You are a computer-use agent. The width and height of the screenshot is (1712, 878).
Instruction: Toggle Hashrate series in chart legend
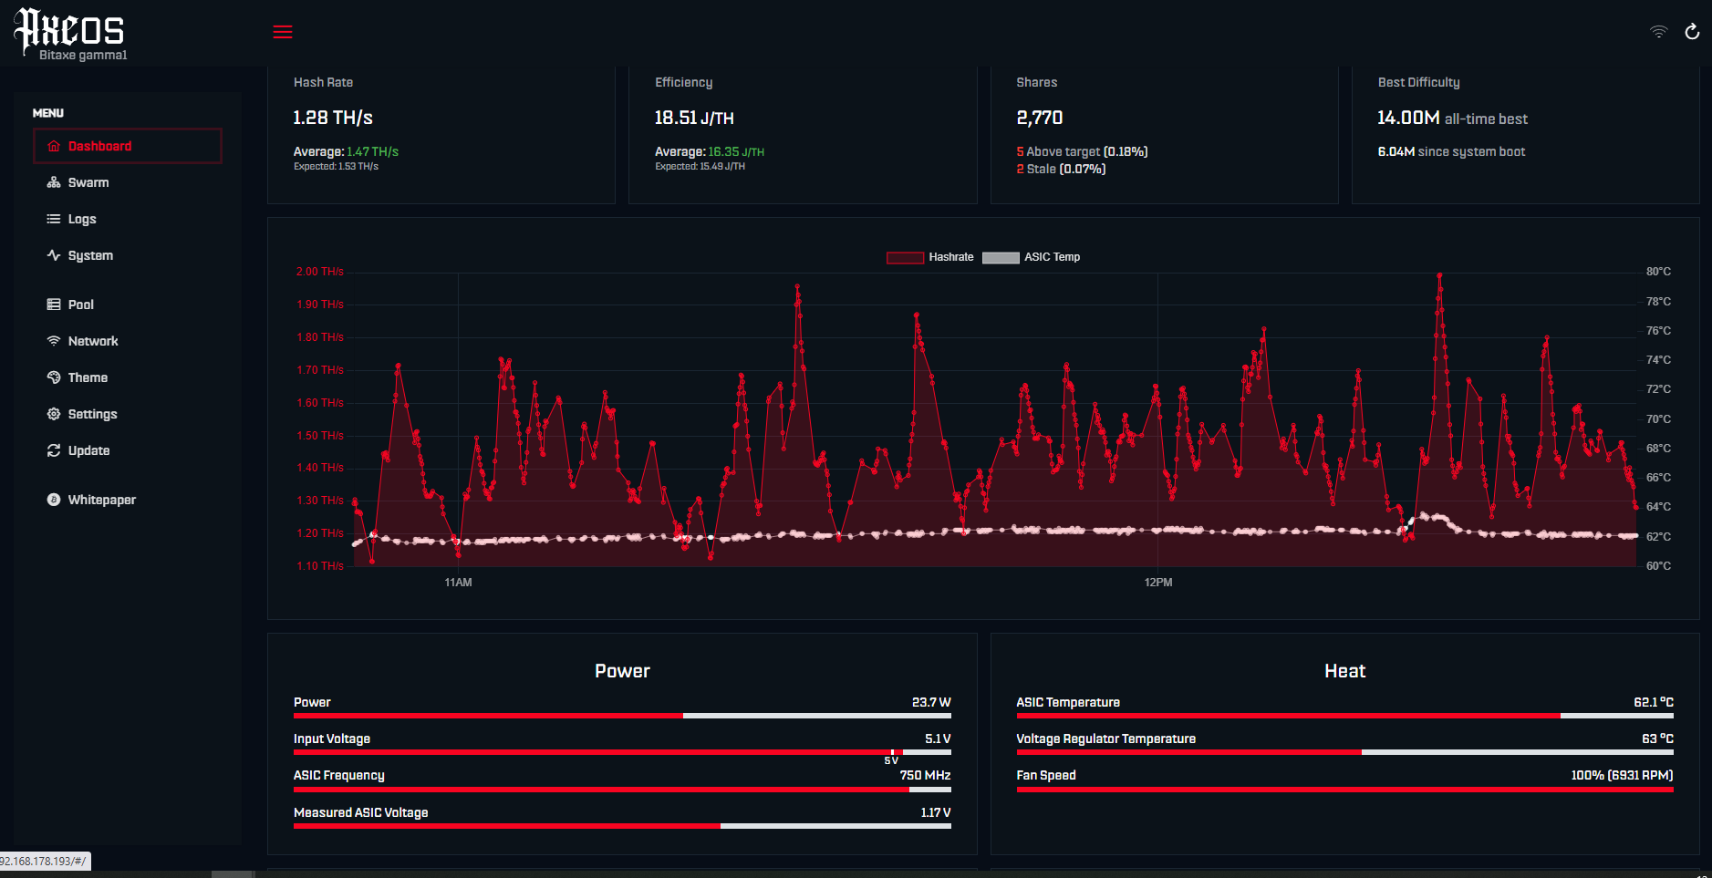tap(929, 257)
